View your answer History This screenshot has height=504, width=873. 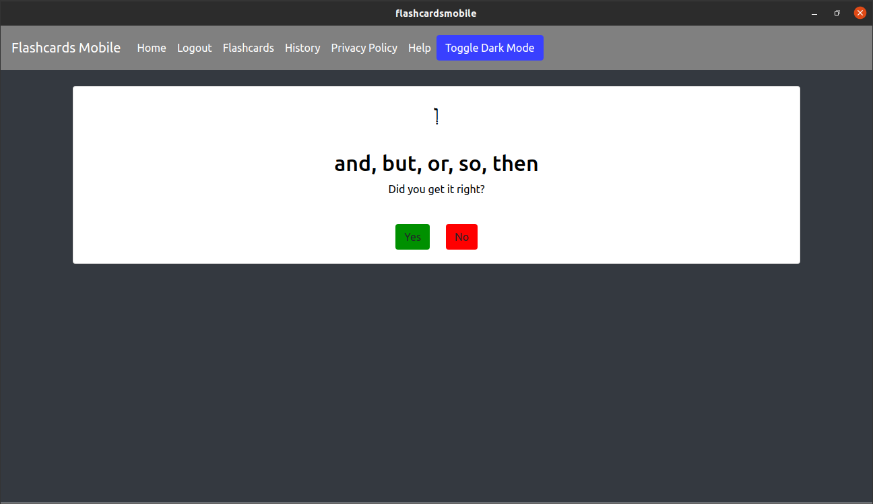pyautogui.click(x=302, y=48)
